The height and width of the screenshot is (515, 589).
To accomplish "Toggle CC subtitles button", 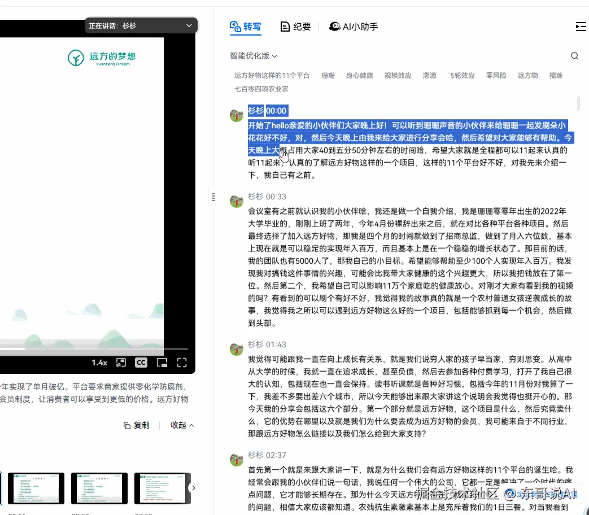I will pyautogui.click(x=141, y=363).
